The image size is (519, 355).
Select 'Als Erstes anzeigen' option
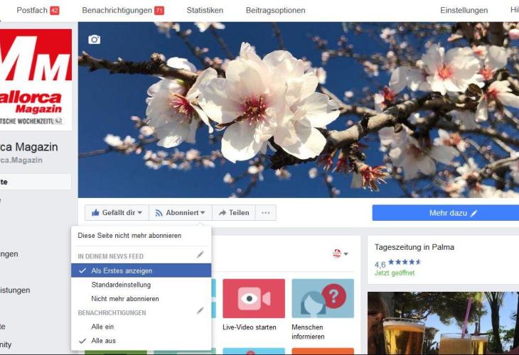coord(122,271)
